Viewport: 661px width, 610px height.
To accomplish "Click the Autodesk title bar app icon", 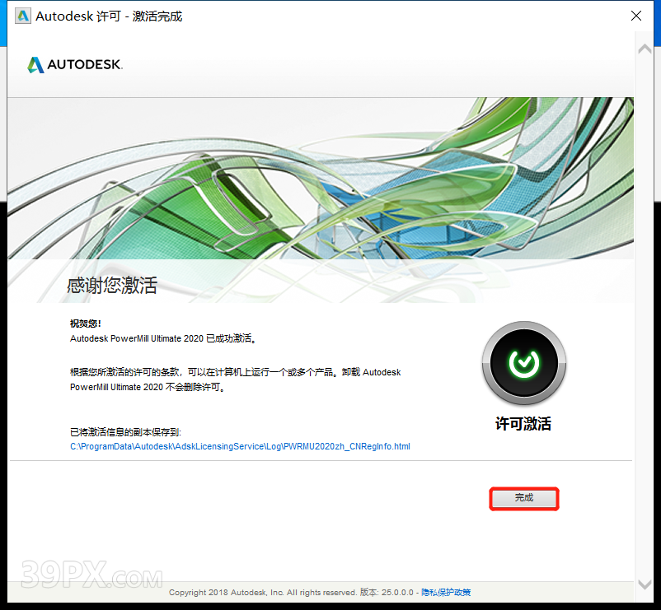I will (x=23, y=16).
